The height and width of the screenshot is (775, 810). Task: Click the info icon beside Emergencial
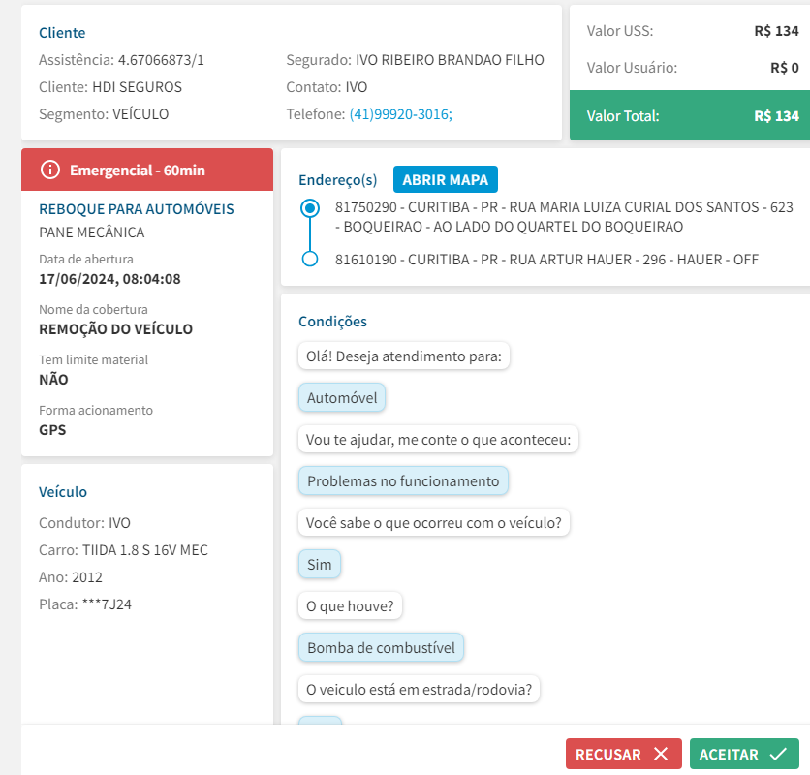pyautogui.click(x=50, y=170)
